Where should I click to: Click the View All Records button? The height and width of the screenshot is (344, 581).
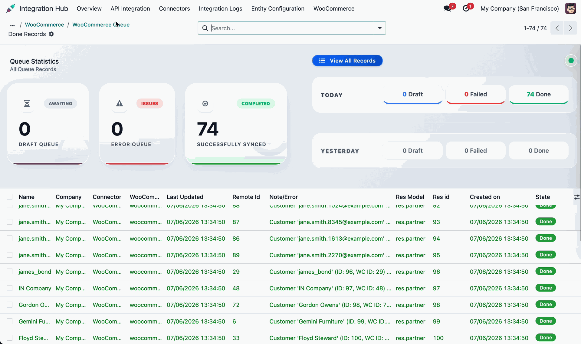pos(347,61)
